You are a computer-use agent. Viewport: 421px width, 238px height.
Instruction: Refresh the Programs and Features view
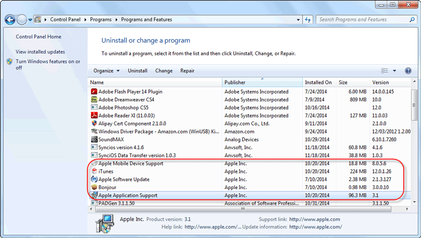[x=308, y=19]
